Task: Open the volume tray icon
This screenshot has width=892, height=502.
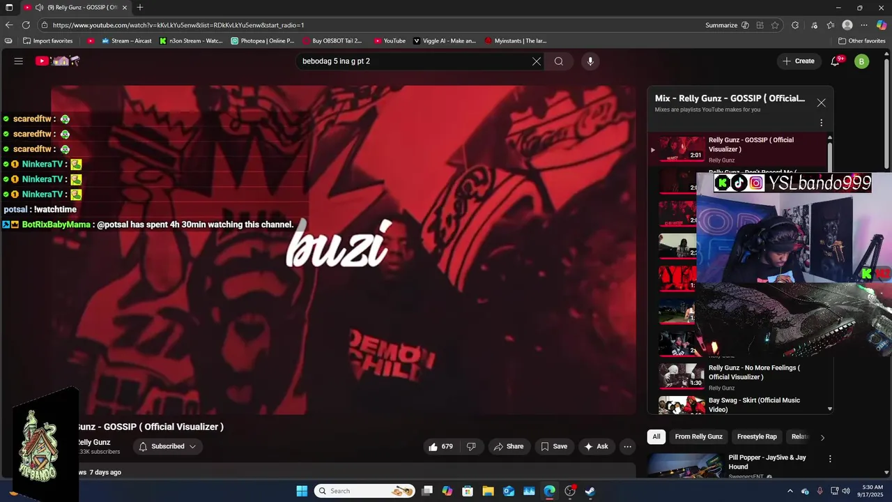Action: pos(845,491)
